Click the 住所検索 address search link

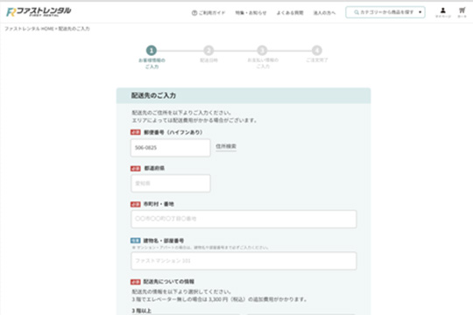(x=226, y=146)
